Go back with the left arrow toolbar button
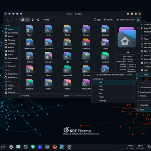Viewport: 151px width, 151px height. pos(7,20)
